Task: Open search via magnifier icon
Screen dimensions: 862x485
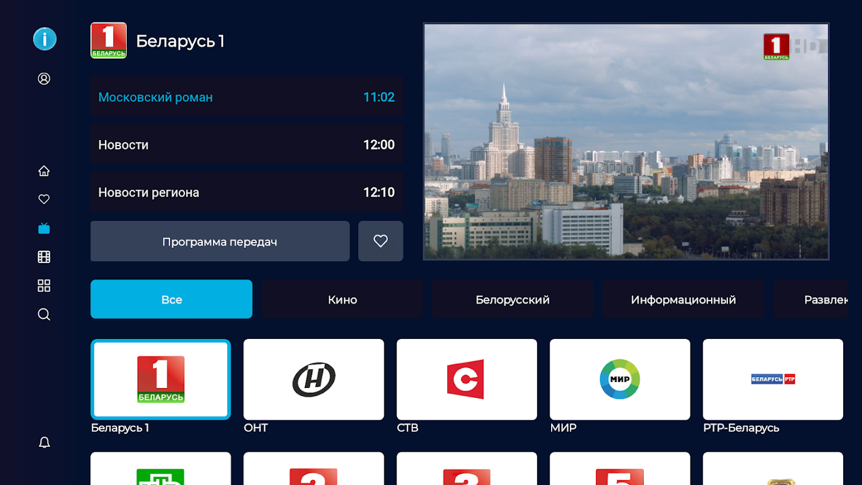Action: click(44, 314)
